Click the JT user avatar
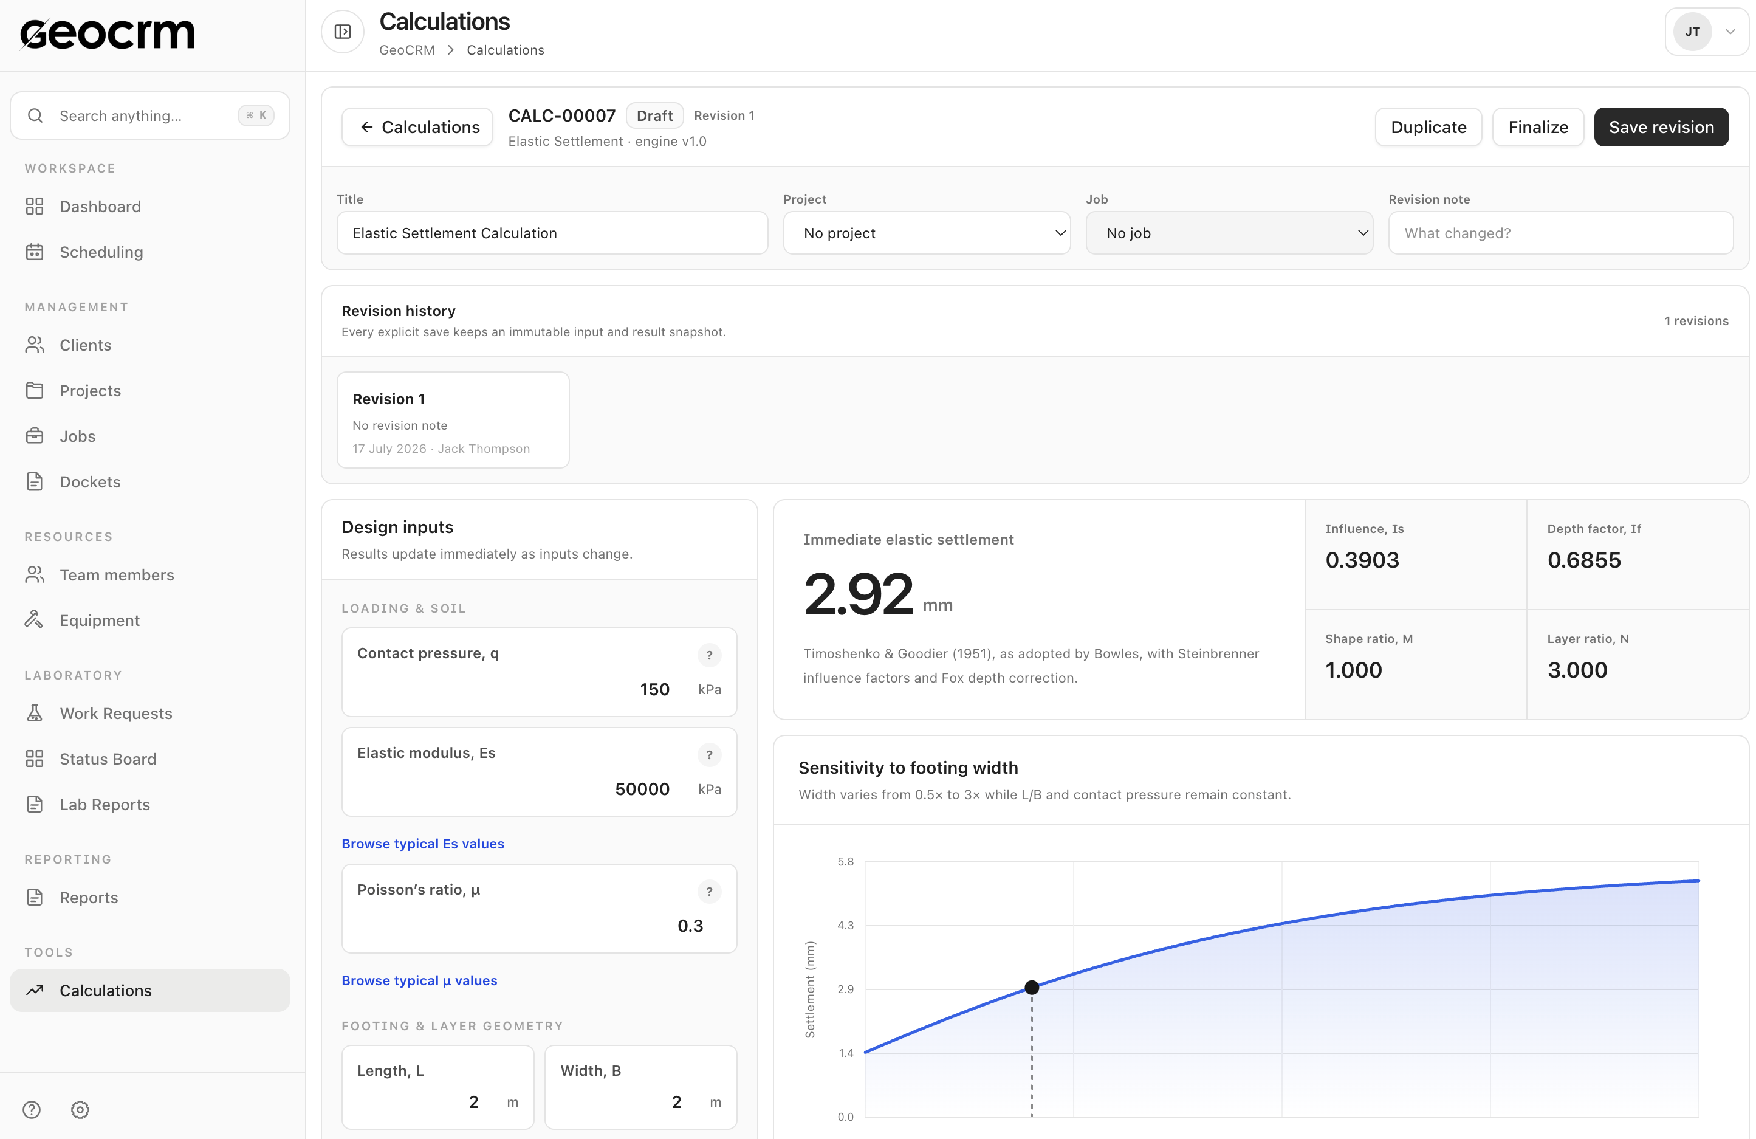 (1693, 32)
